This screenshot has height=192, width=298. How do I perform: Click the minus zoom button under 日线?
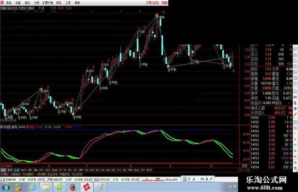244,170
